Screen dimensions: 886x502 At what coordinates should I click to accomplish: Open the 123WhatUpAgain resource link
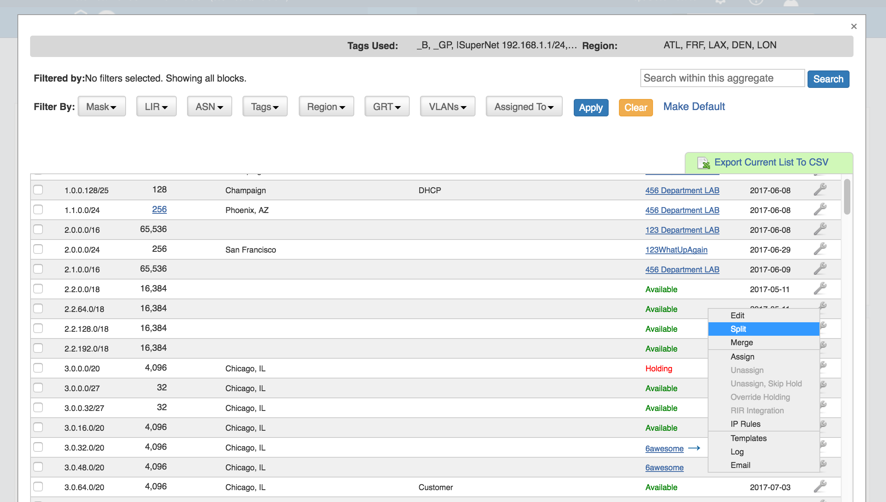676,250
